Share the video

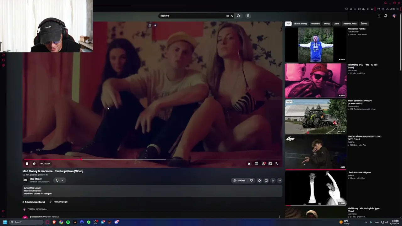pyautogui.click(x=259, y=180)
